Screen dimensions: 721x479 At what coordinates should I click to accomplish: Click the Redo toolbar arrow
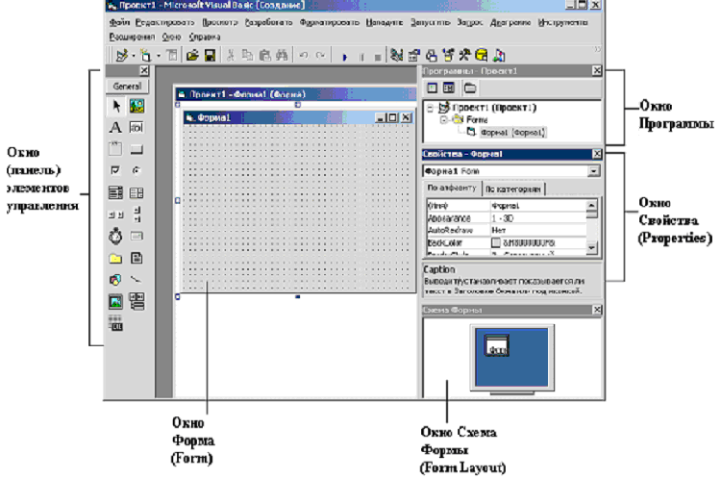coord(320,56)
